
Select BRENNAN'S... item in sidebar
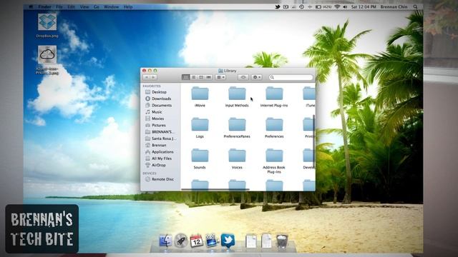(x=160, y=132)
